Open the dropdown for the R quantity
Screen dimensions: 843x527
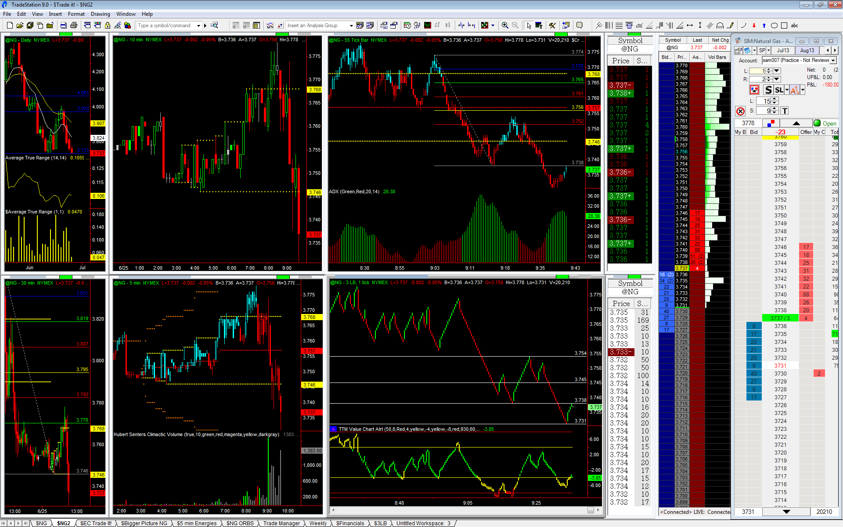coord(777,79)
